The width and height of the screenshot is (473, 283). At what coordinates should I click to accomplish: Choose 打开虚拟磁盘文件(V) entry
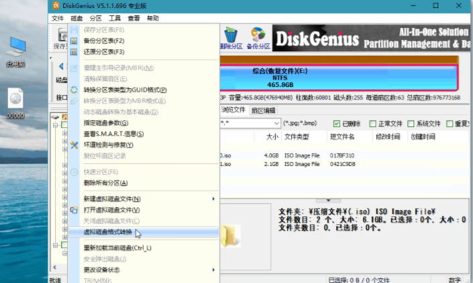(x=144, y=210)
